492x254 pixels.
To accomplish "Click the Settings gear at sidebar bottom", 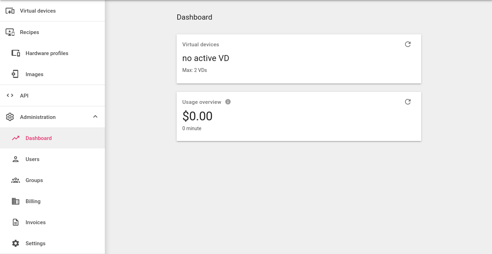I will (15, 243).
